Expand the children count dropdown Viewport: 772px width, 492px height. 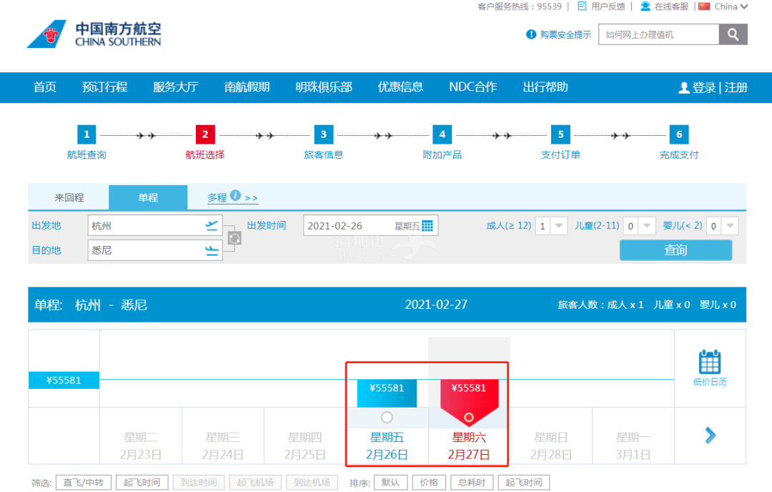click(x=647, y=226)
